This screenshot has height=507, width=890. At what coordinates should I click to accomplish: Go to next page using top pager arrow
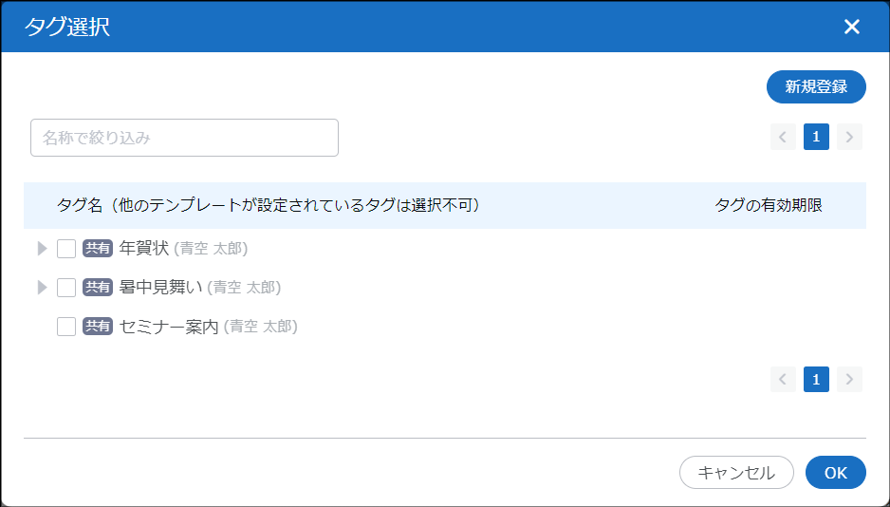[849, 137]
